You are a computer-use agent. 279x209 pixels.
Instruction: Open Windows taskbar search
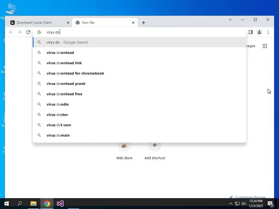coord(20,204)
